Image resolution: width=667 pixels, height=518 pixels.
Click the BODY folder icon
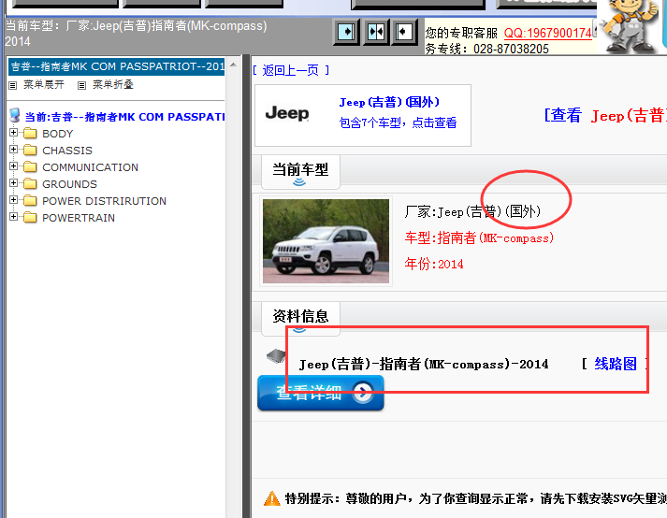[x=30, y=134]
